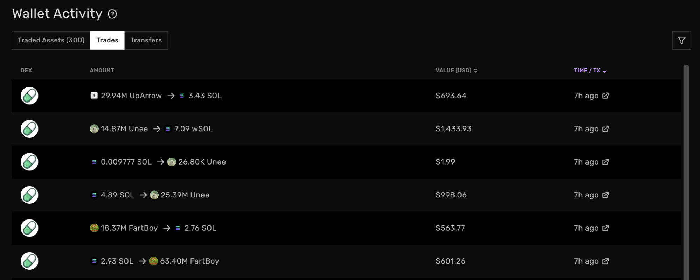Open transaction link for 0.009777 SOL trade
Screen dimensions: 700x280
605,162
